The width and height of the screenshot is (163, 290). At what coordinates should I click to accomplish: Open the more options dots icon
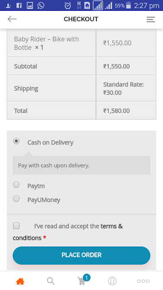pos(143,281)
